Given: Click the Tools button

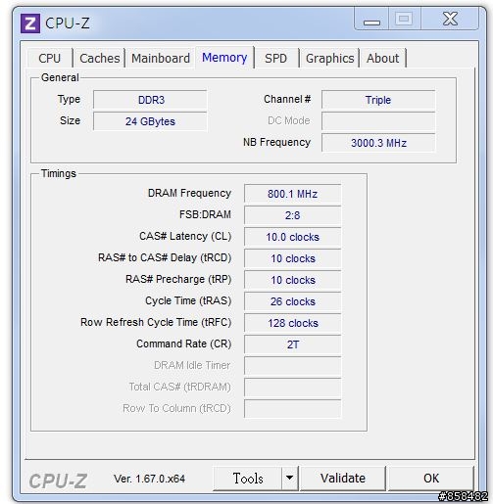Looking at the screenshot, I should [248, 479].
